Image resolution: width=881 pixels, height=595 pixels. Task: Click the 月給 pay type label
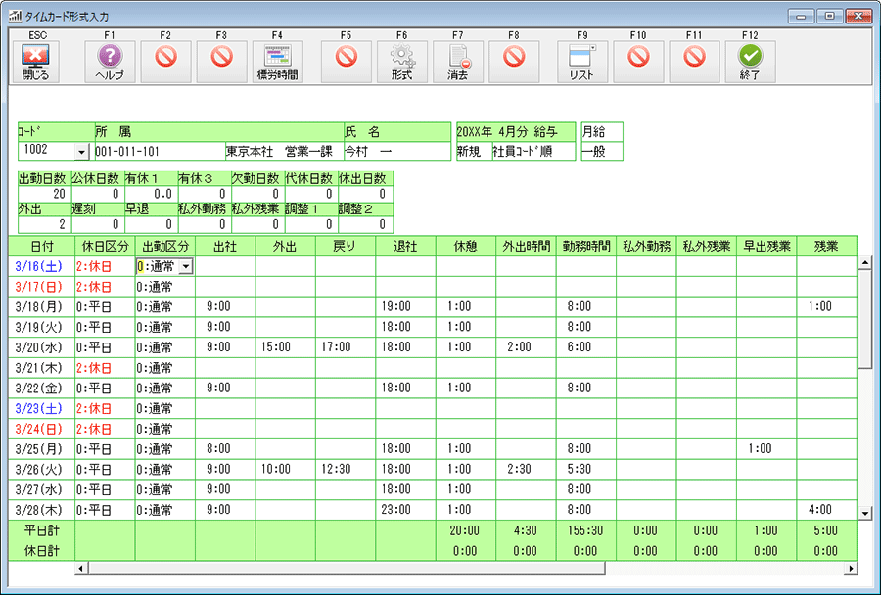(x=594, y=132)
